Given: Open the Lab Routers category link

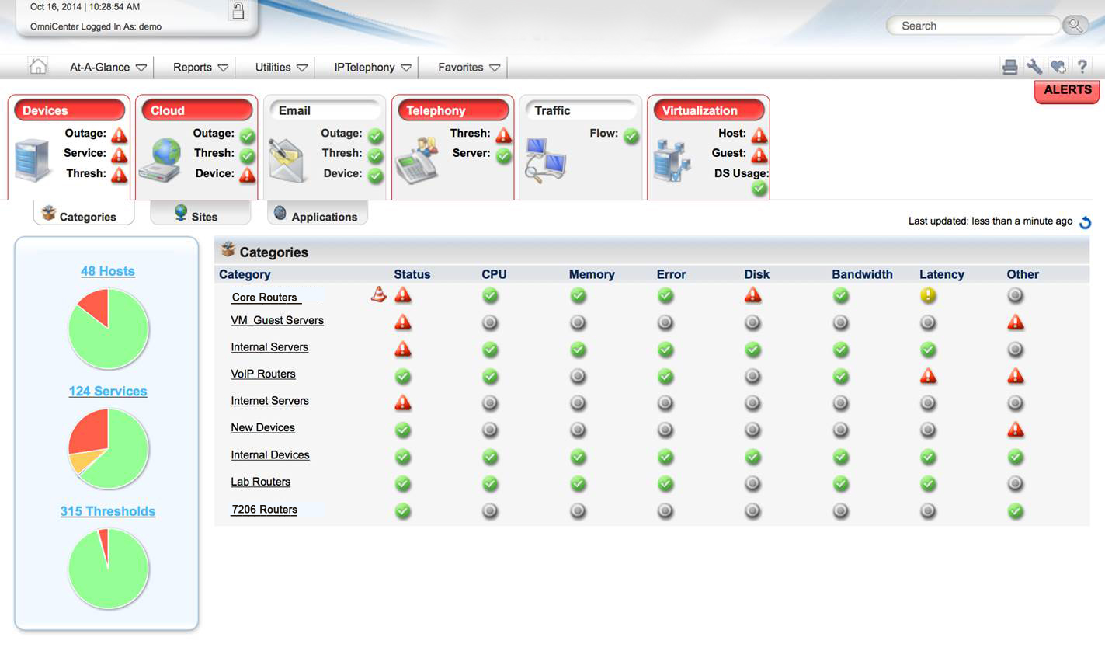Looking at the screenshot, I should coord(260,482).
